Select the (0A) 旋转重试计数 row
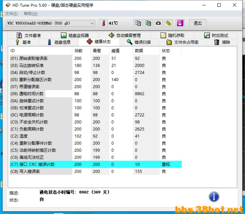Screen dimensions: 245x214 coord(96,101)
